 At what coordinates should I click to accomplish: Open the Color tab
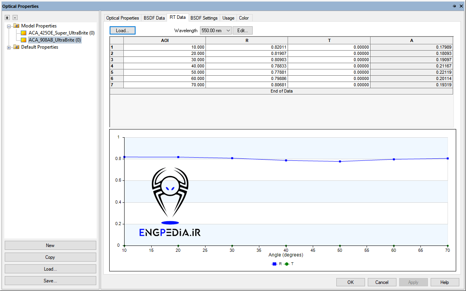coord(244,18)
